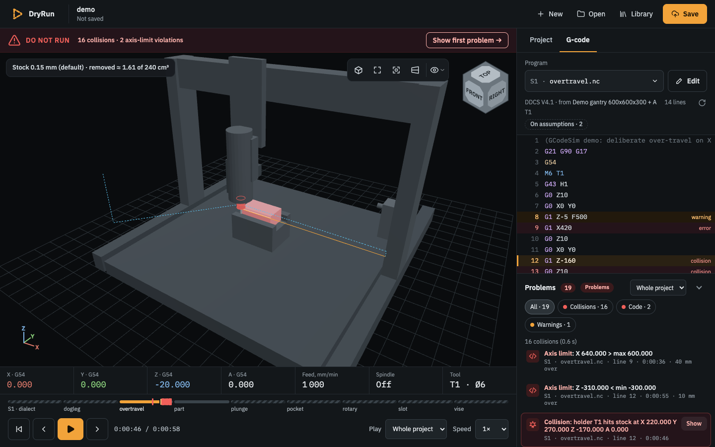Click the code icon beside Z axis limit
Image resolution: width=715 pixels, height=447 pixels.
(533, 390)
